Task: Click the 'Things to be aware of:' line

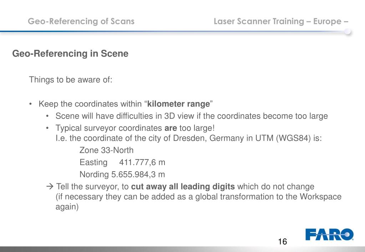Action: 71,80
